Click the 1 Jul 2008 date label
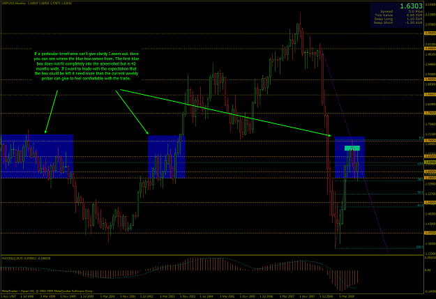Image resolution: width=436 pixels, height=299 pixels. coord(326,296)
